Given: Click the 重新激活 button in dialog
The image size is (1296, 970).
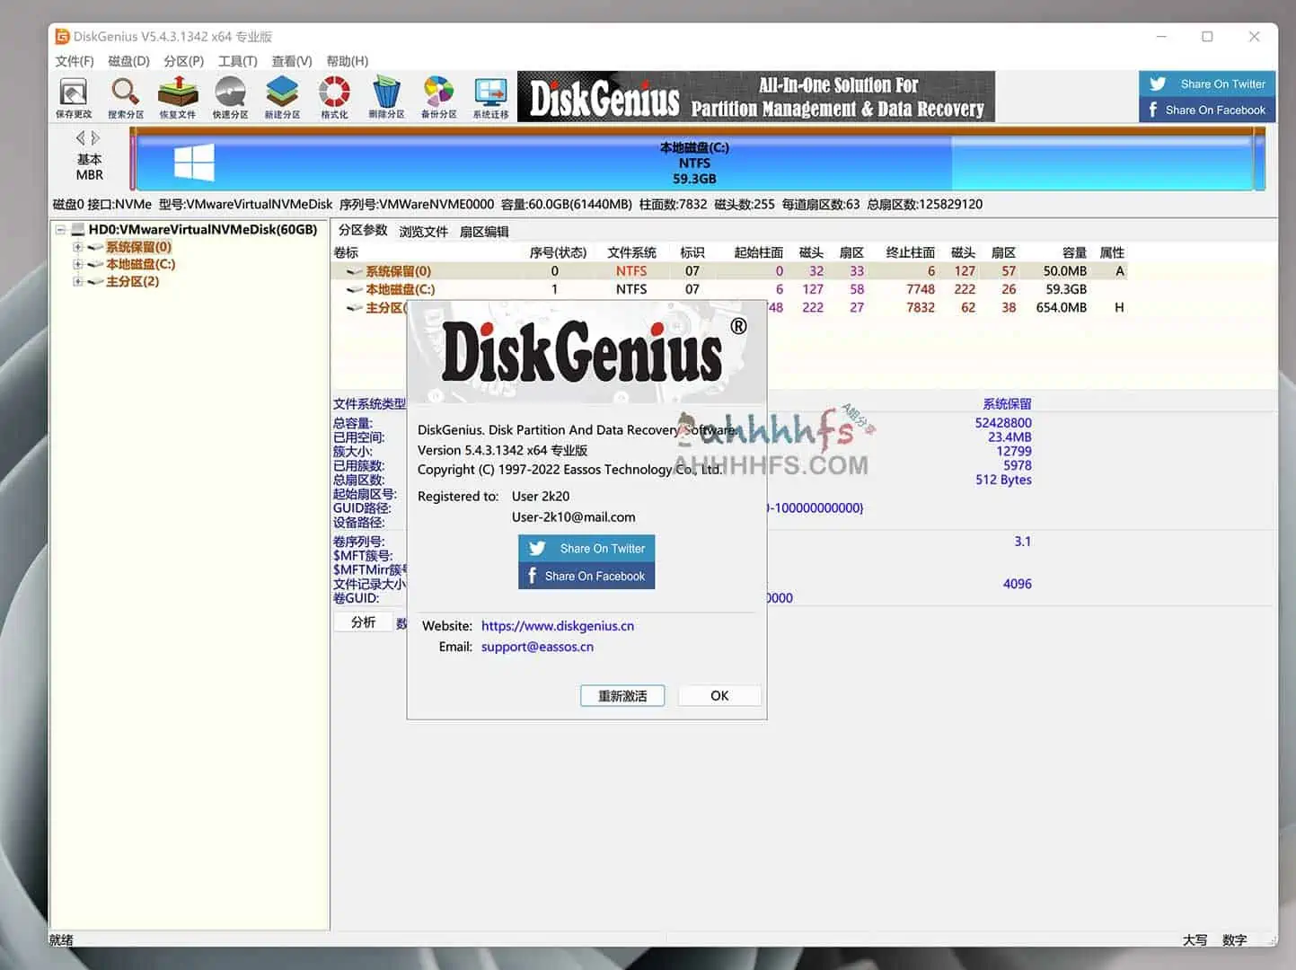Looking at the screenshot, I should pyautogui.click(x=622, y=695).
